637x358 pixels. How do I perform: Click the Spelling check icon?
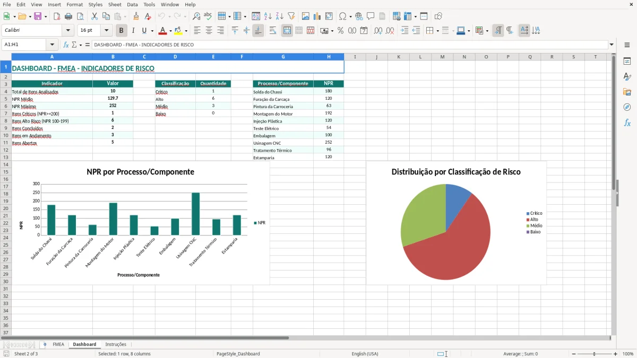[x=208, y=16]
